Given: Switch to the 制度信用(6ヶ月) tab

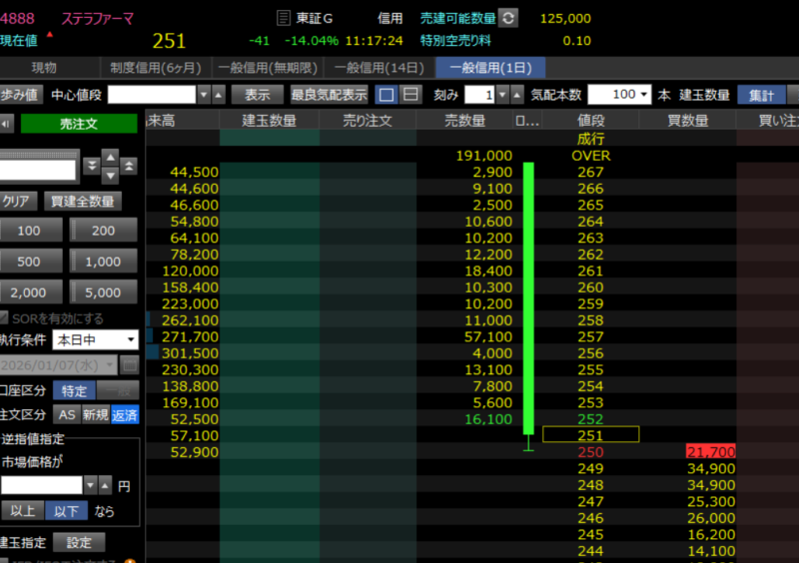Looking at the screenshot, I should [x=156, y=68].
